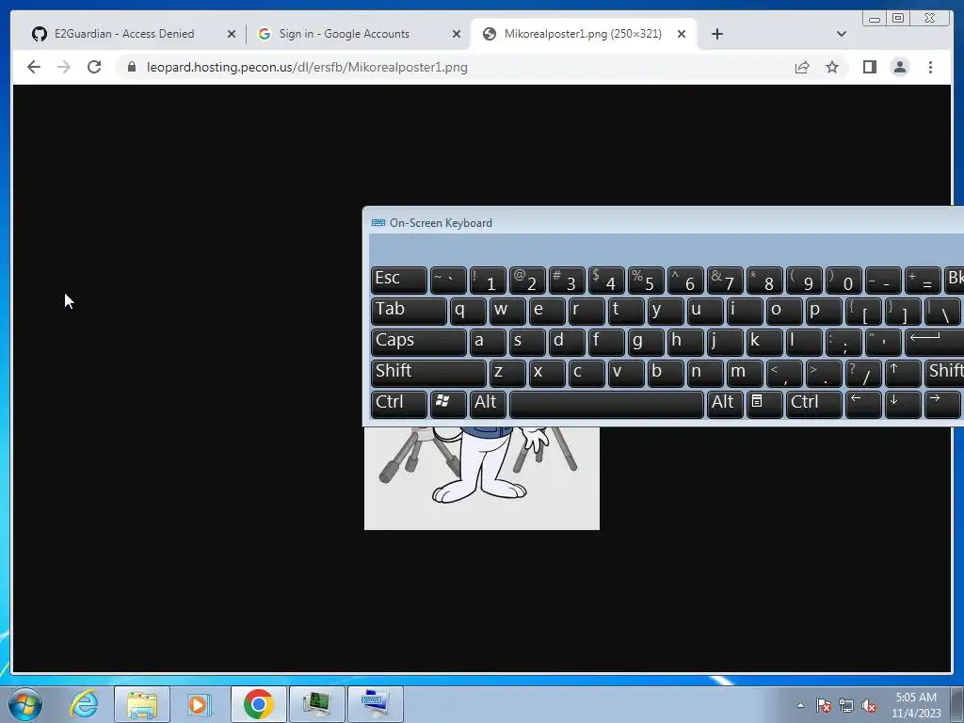Click Esc key on On-Screen Keyboard
The width and height of the screenshot is (964, 723).
tap(399, 280)
